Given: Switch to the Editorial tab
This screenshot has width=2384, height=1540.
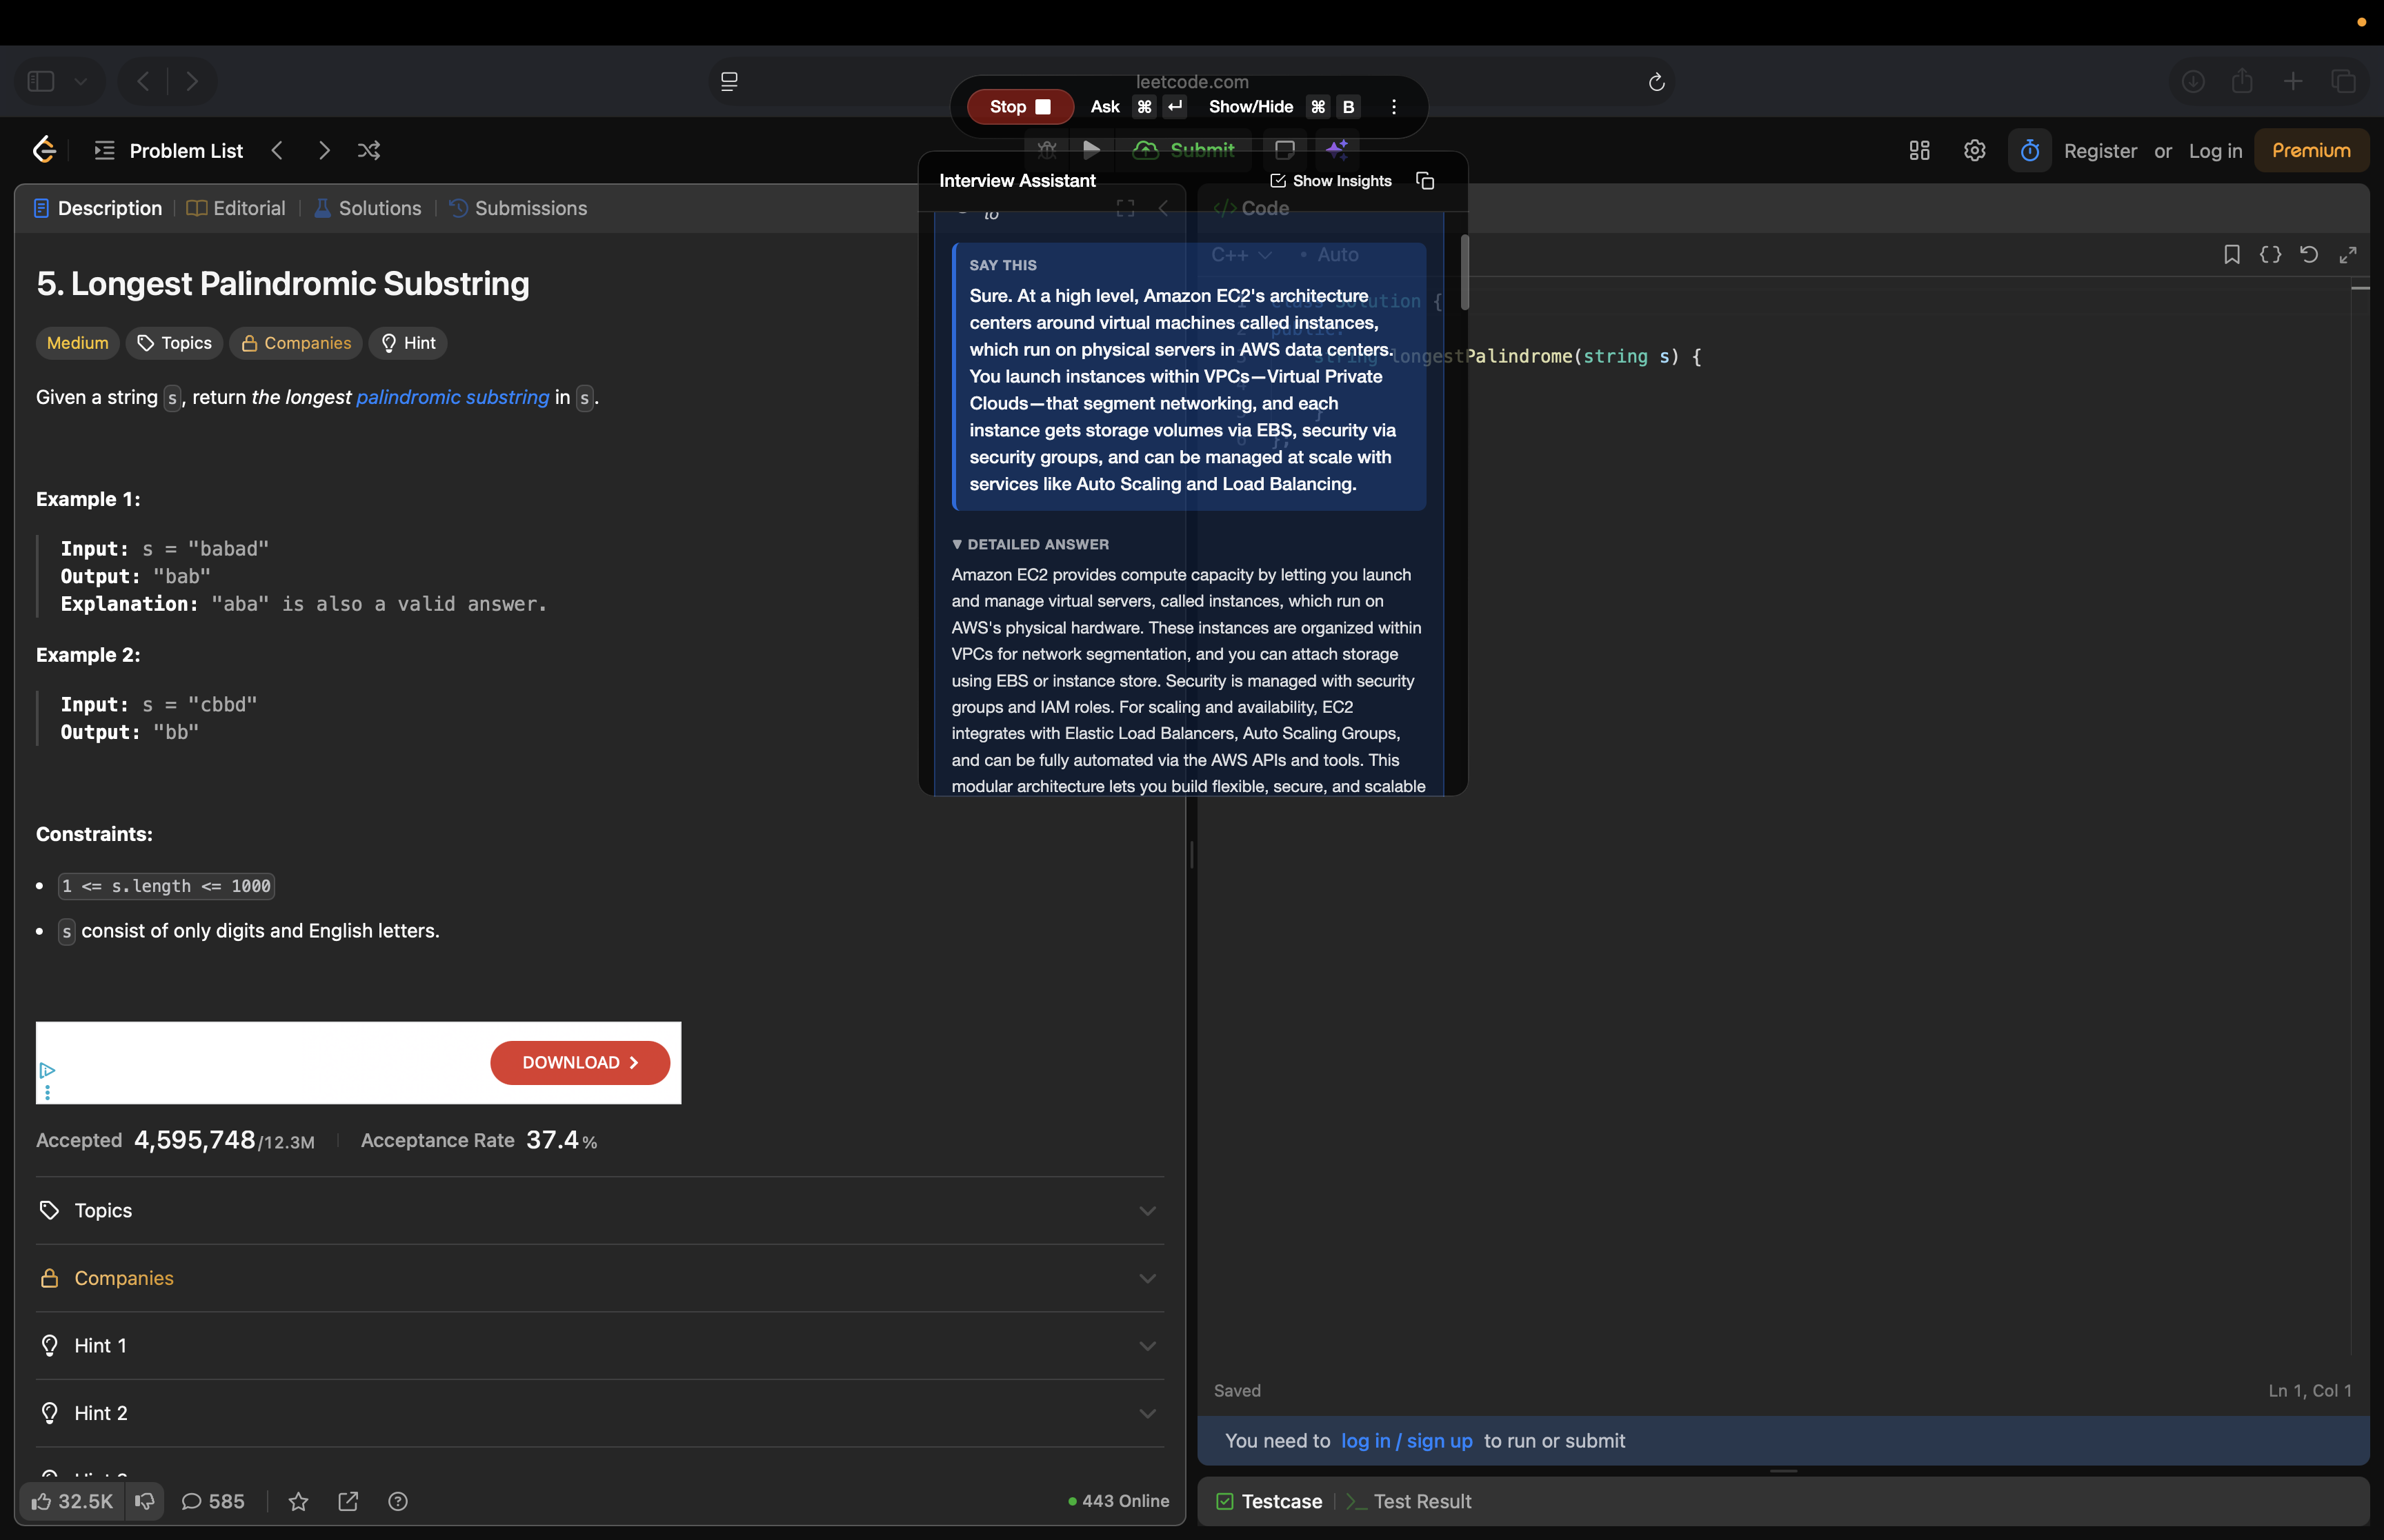Looking at the screenshot, I should click(x=249, y=208).
